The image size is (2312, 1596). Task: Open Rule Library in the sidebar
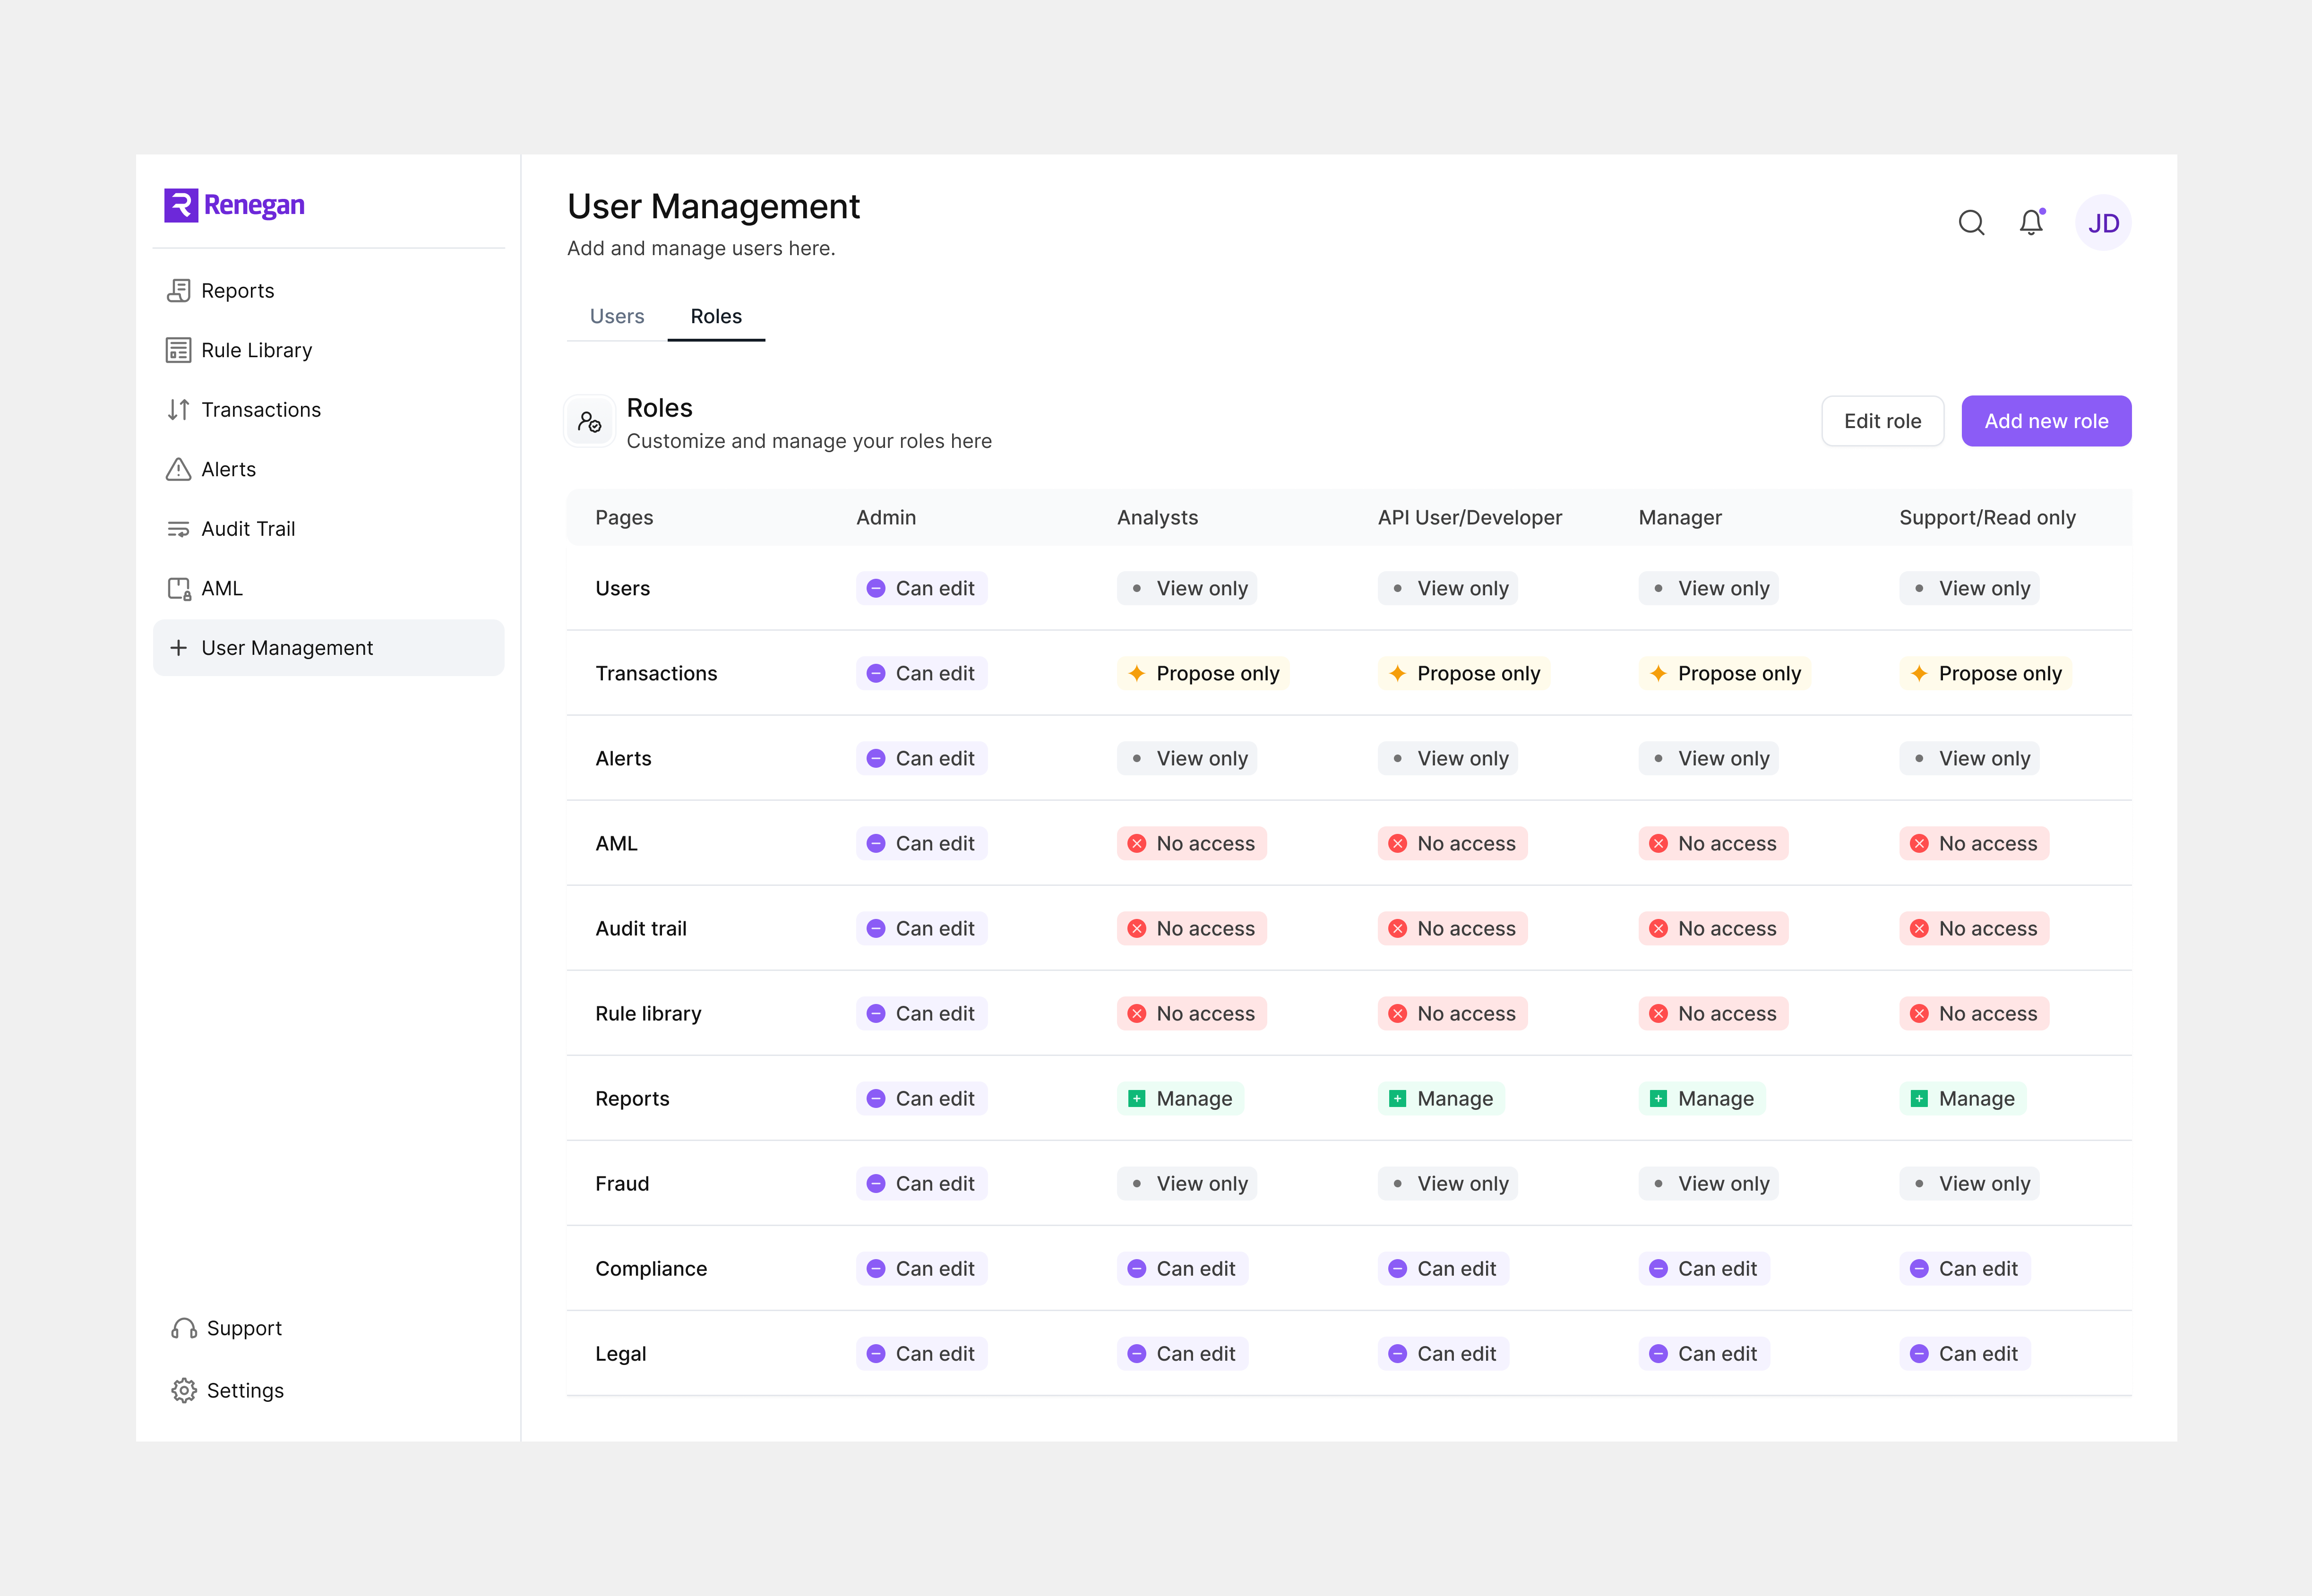coord(328,350)
